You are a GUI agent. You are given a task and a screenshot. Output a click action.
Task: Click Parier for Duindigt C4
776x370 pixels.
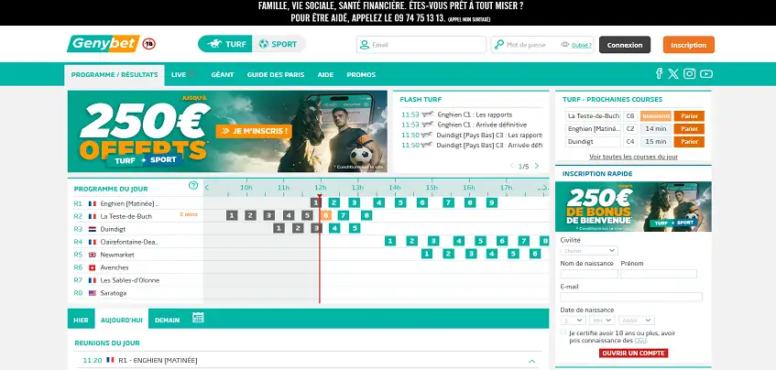point(689,142)
